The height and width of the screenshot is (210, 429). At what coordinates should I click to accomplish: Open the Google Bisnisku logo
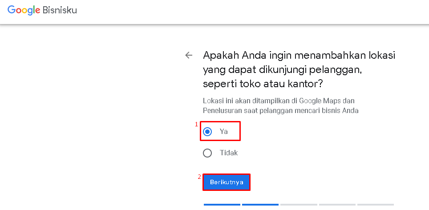point(42,10)
